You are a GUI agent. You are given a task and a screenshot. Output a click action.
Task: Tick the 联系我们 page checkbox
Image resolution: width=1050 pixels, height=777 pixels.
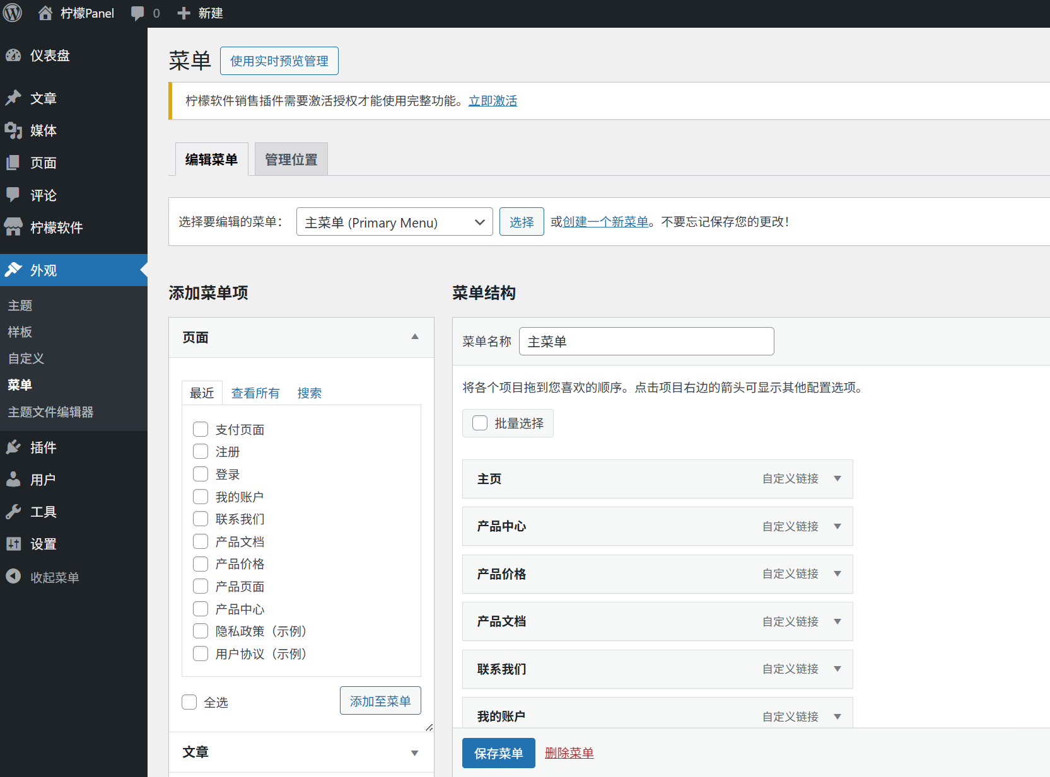click(201, 519)
